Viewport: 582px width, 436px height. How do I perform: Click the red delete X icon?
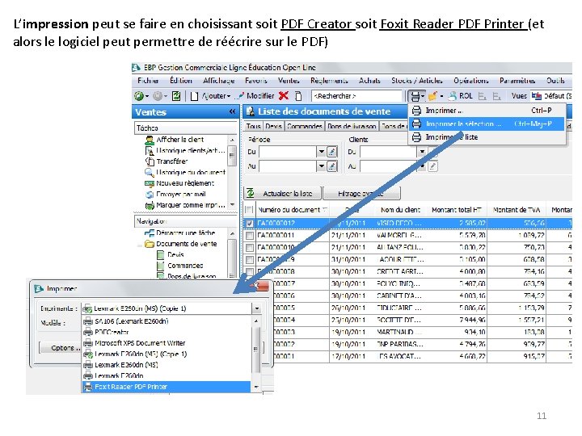(284, 95)
